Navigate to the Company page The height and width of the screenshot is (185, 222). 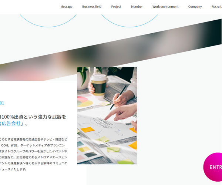(x=195, y=7)
